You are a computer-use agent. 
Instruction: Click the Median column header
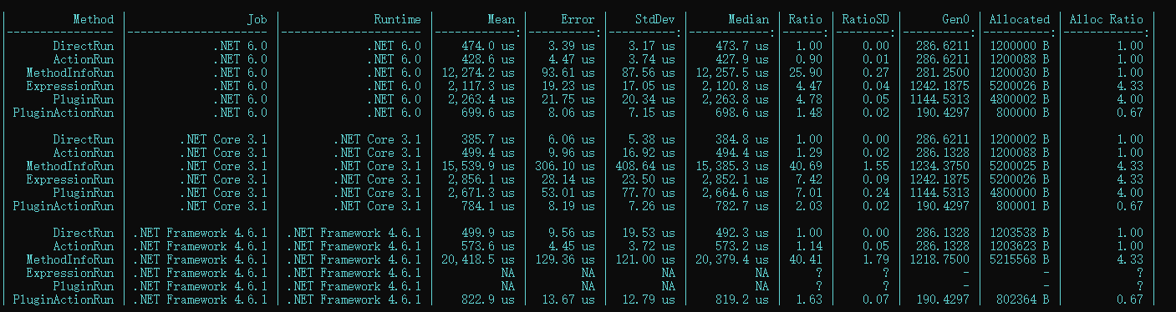click(x=749, y=19)
